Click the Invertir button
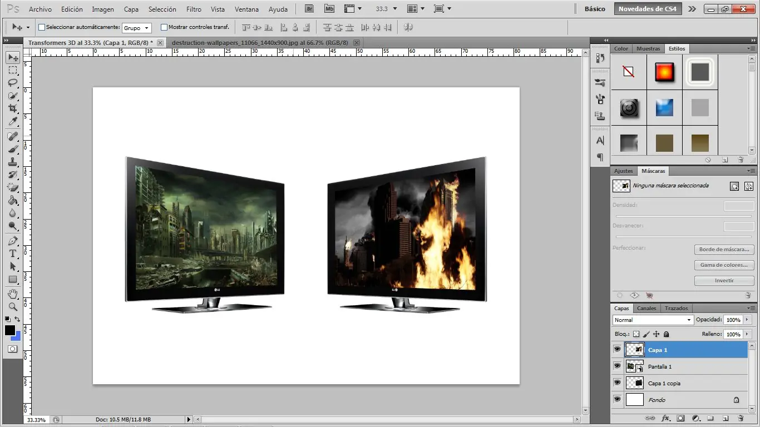Viewport: 760px width, 427px height. point(724,281)
